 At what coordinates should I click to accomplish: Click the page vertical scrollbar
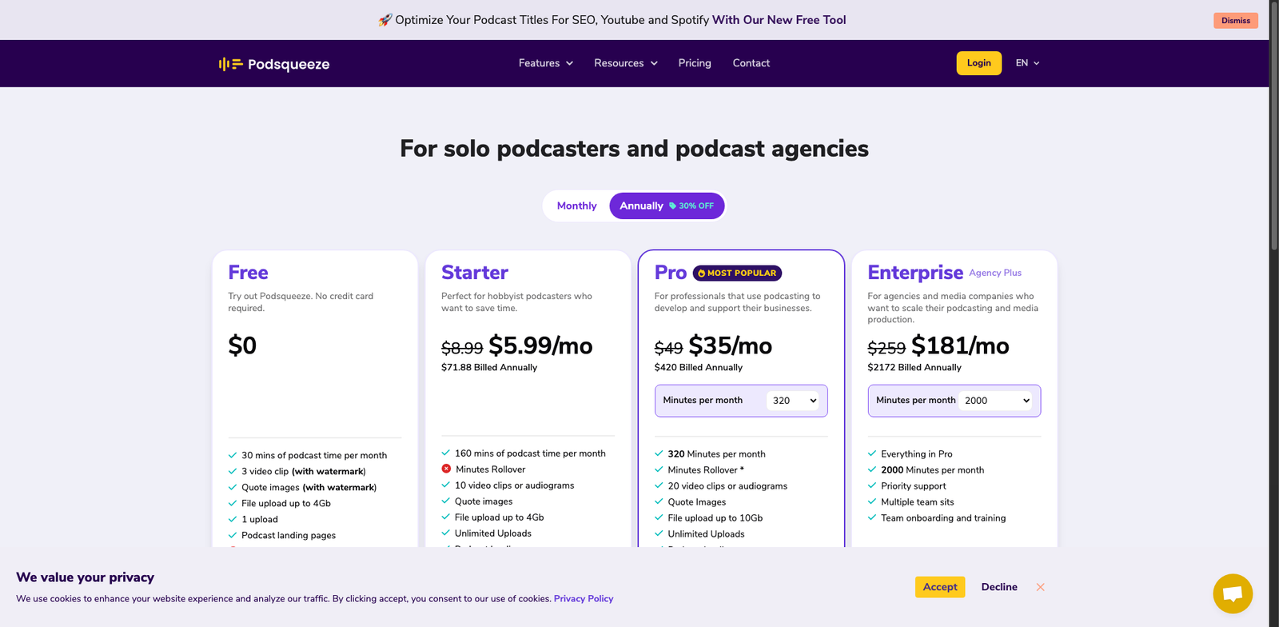tap(1273, 128)
